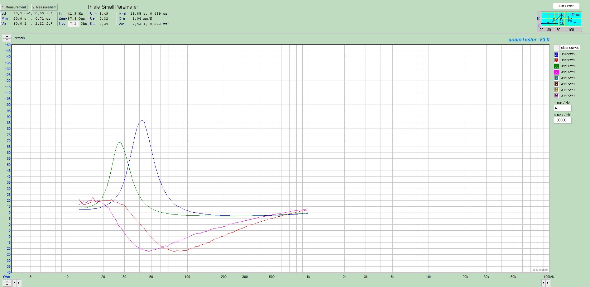Image resolution: width=590 pixels, height=287 pixels.
Task: Click the unknown label beside red curve icon
Action: click(x=568, y=60)
